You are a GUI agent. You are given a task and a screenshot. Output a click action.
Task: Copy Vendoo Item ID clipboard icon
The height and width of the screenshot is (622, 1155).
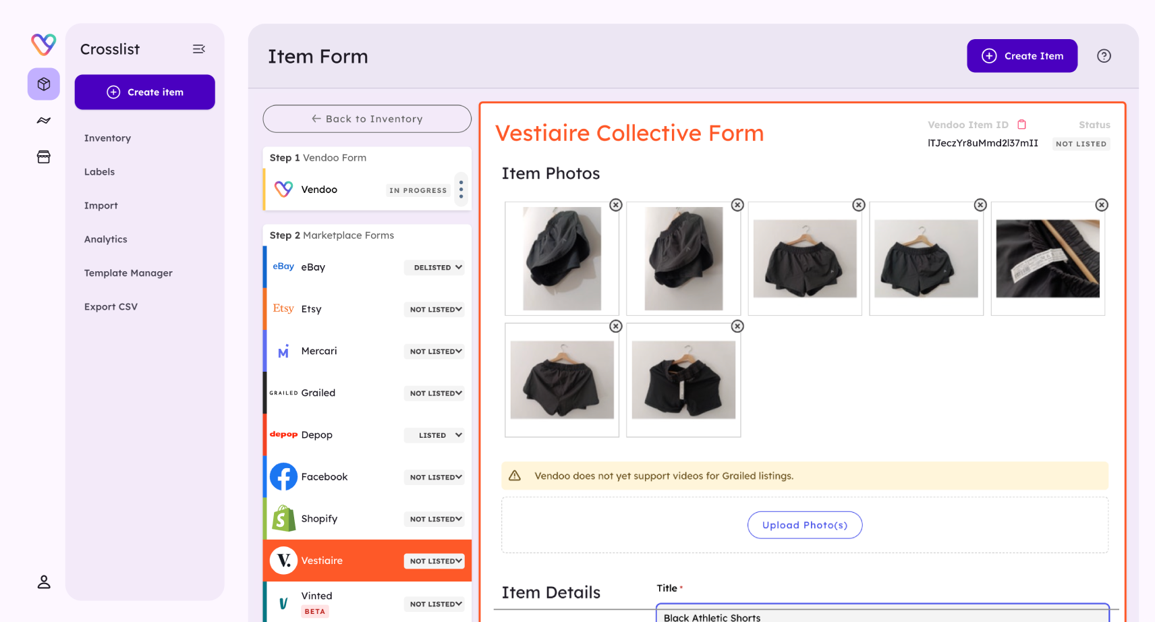tap(1021, 125)
